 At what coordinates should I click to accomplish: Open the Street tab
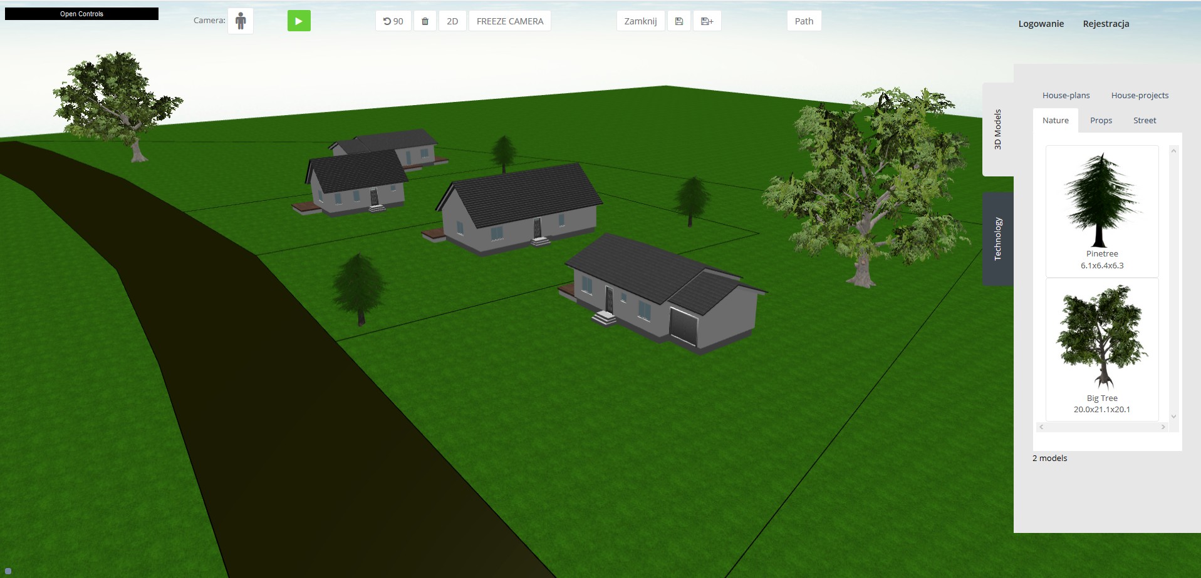pos(1144,121)
